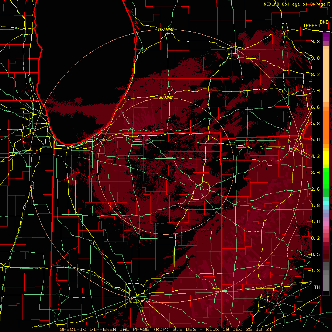Click the 9.8 value on the color scale
The image size is (332, 332).
(x=315, y=41)
